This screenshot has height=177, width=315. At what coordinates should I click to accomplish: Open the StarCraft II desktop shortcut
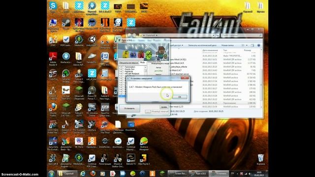tap(53, 159)
